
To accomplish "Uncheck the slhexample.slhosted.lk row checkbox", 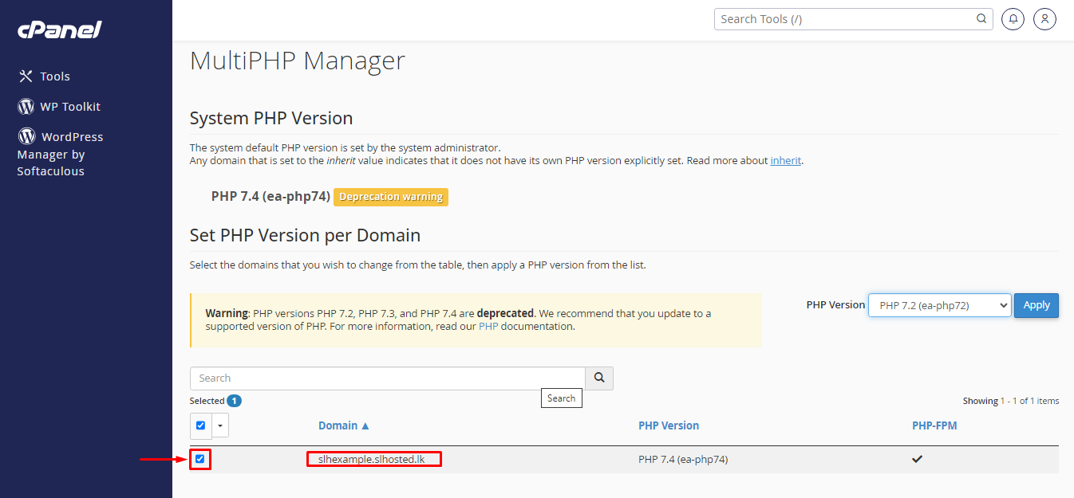I will coord(199,459).
